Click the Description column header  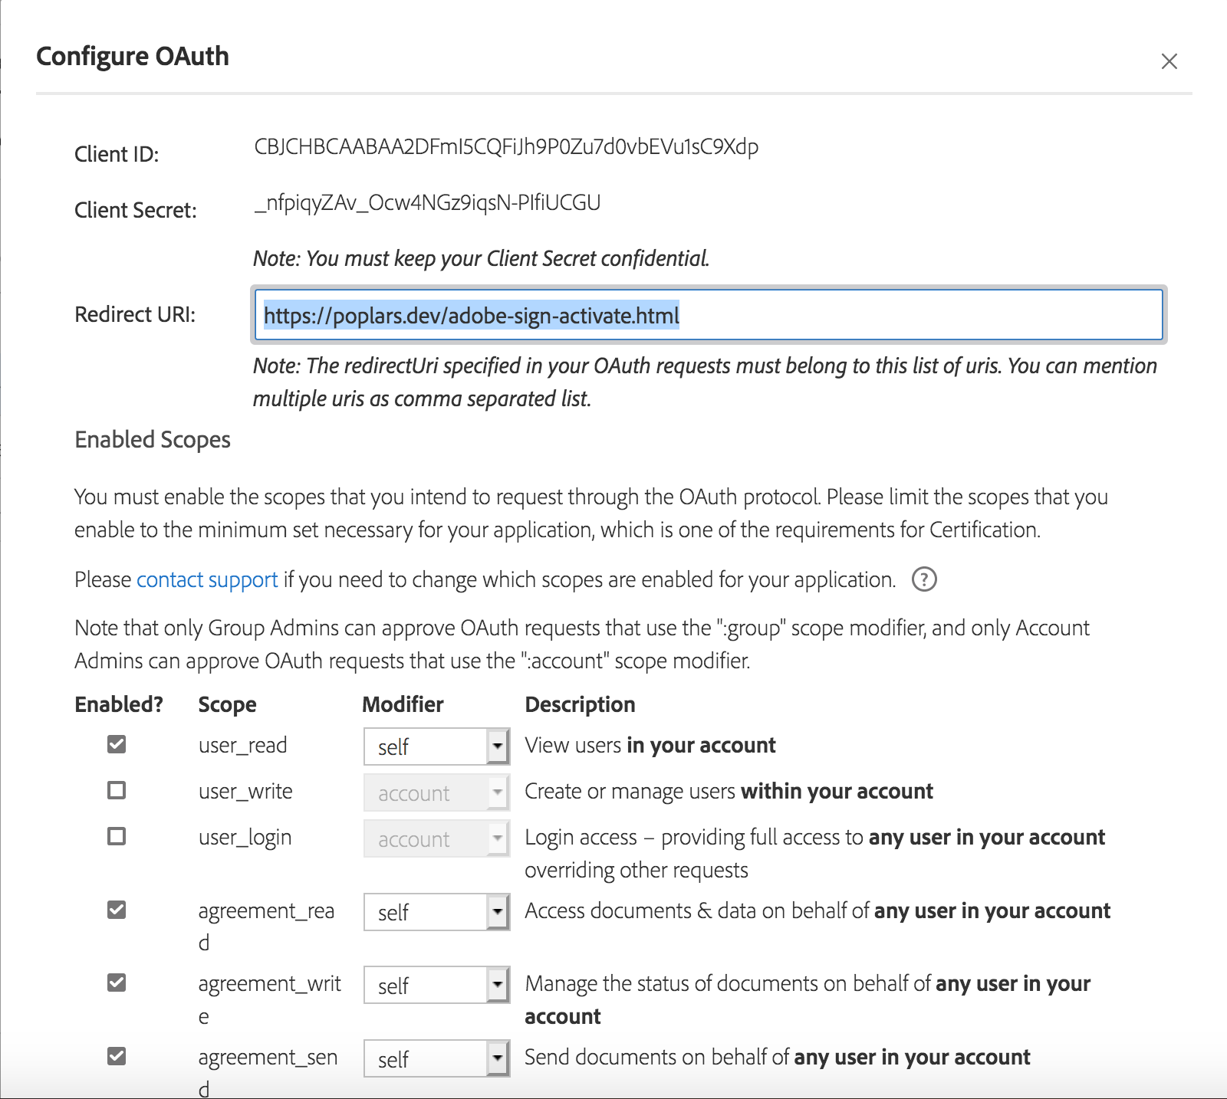click(x=580, y=704)
